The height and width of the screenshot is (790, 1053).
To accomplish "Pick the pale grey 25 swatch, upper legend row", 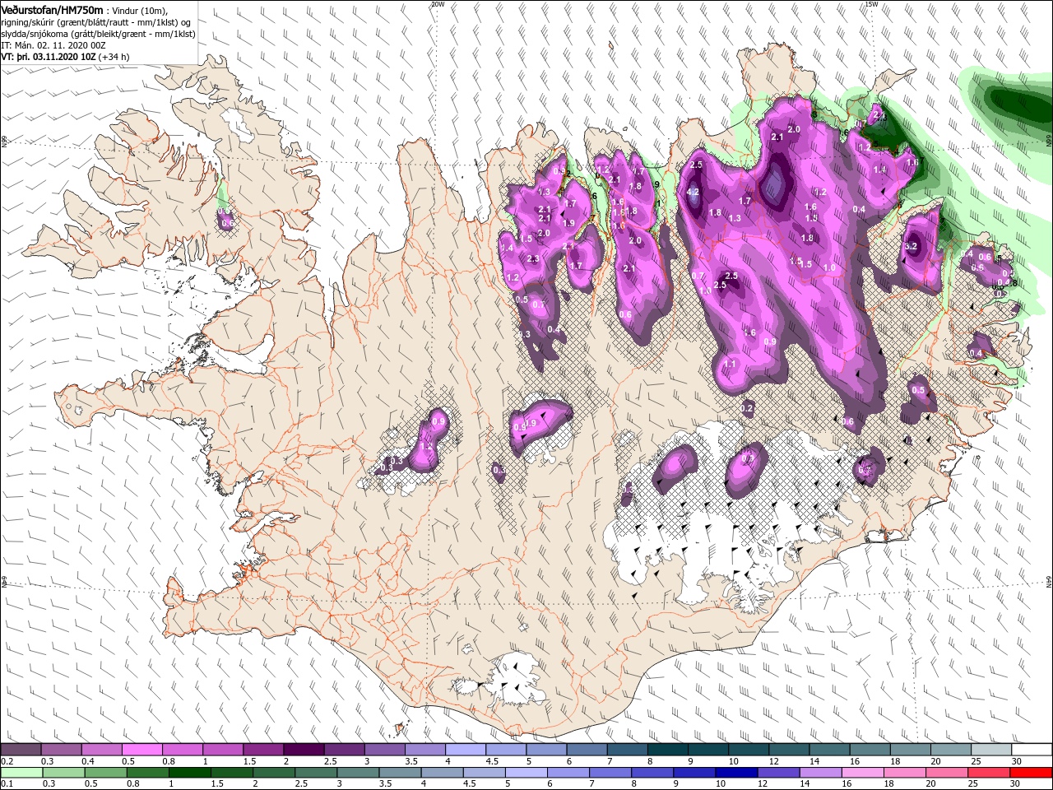I will [991, 750].
